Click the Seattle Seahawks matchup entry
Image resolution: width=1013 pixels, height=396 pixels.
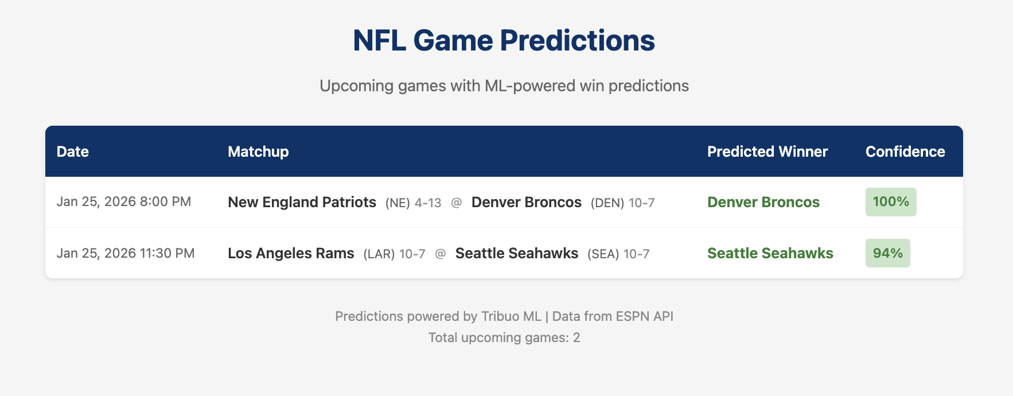(516, 253)
